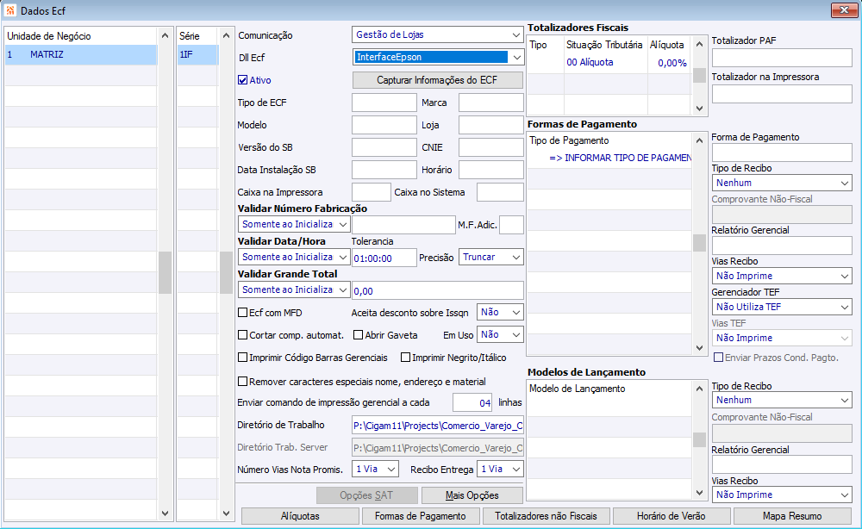Click the Tipo de ECF field
862x529 pixels.
pos(384,103)
